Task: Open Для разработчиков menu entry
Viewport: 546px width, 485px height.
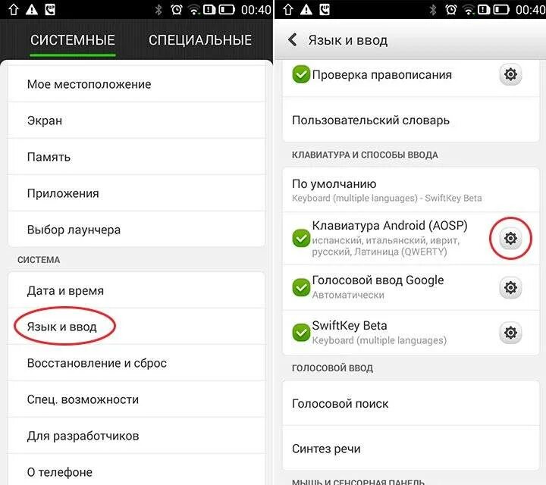Action: pyautogui.click(x=136, y=436)
